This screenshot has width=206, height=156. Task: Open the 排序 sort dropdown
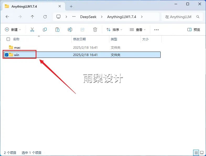114,30
